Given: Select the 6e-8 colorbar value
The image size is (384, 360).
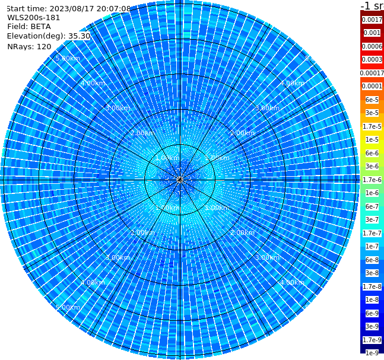Looking at the screenshot, I should (x=372, y=260).
